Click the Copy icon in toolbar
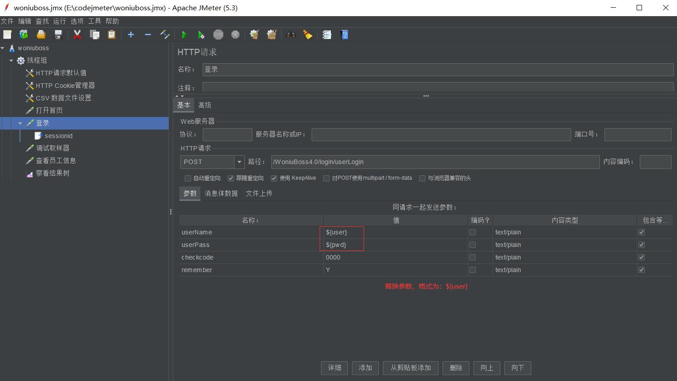Screen dimensions: 677x381 95,35
